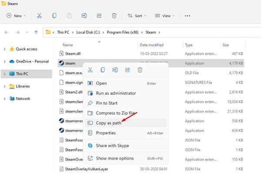Select Copy as path from the context menu
The image size is (261, 174).
point(108,123)
